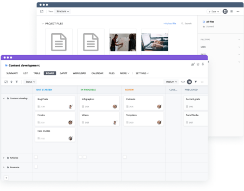Open the Status grouping dropdown

[x=30, y=82]
